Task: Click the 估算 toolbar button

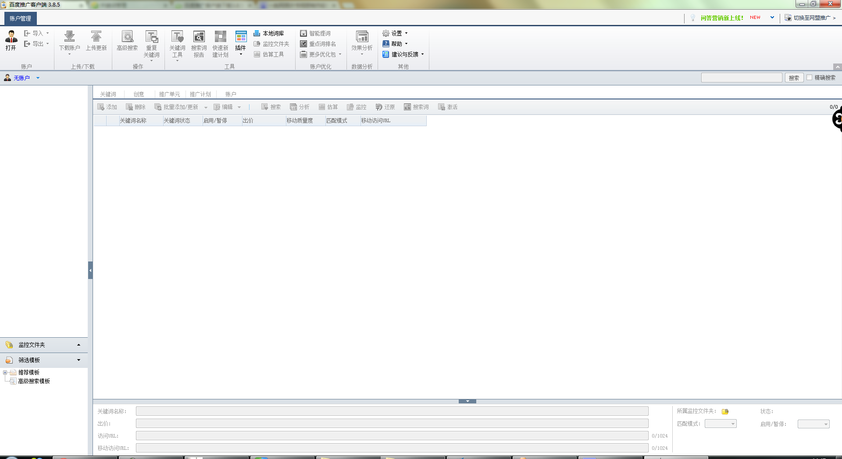Action: tap(328, 107)
